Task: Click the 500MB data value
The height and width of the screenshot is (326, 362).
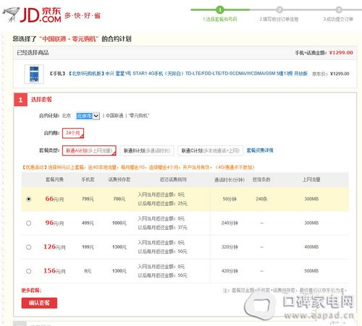Action: tap(311, 271)
